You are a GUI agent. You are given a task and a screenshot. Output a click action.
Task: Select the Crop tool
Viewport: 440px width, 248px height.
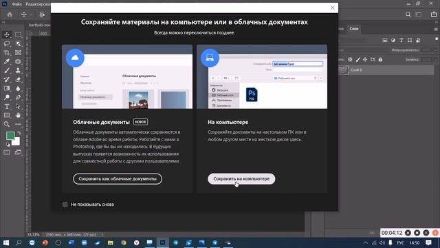[x=7, y=52]
